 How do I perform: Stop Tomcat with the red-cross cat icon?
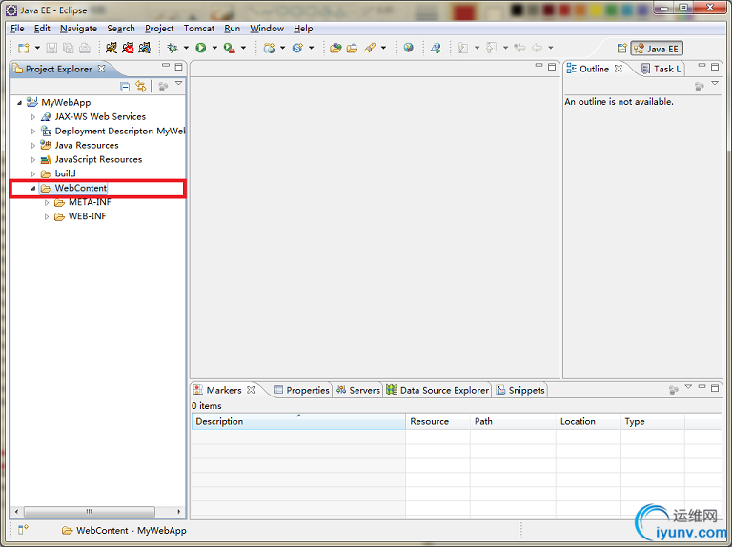[x=128, y=48]
